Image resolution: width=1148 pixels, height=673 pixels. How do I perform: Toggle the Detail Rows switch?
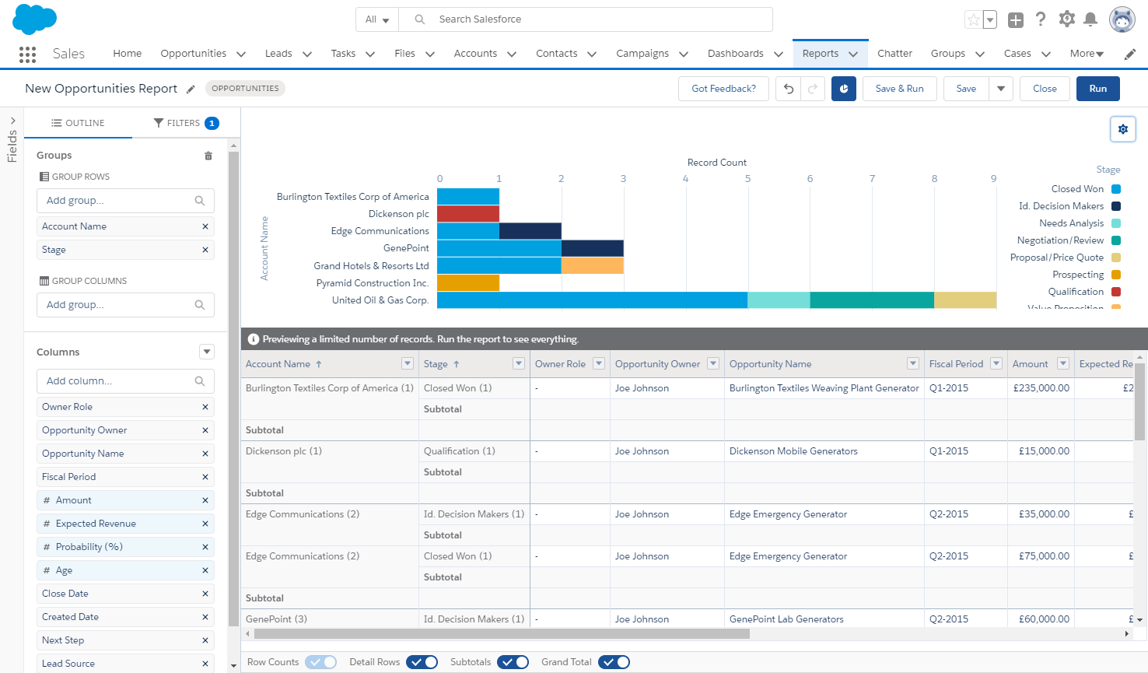(422, 662)
